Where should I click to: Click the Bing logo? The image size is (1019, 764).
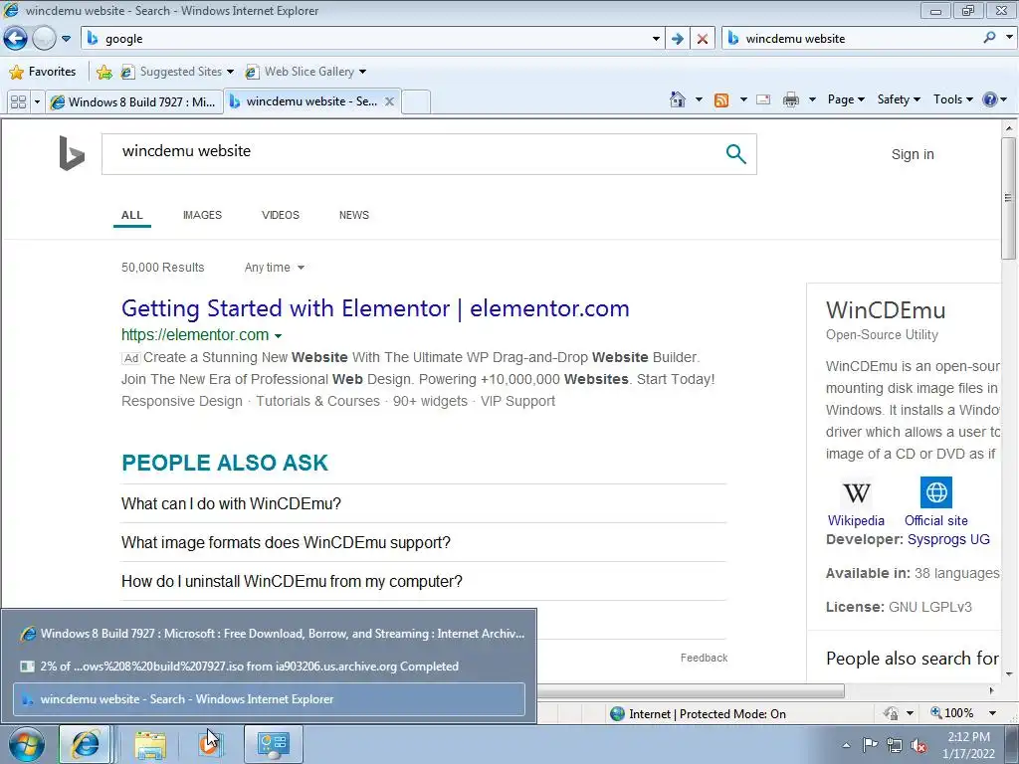click(x=72, y=153)
